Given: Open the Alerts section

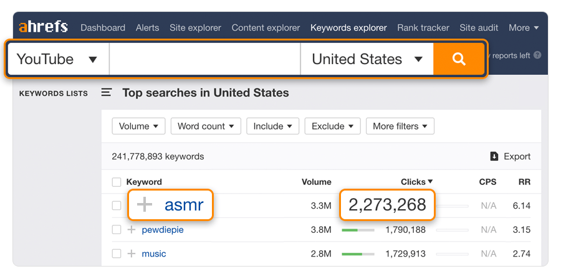Looking at the screenshot, I should (x=147, y=27).
